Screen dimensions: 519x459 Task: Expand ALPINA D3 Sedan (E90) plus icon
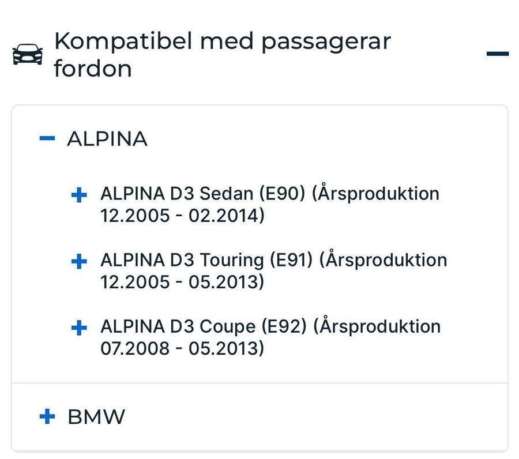[x=79, y=195]
